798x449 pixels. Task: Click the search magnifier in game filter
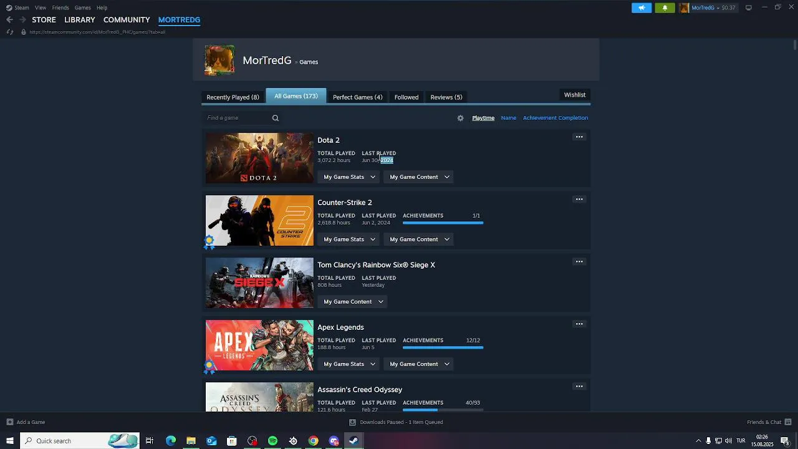tap(275, 118)
